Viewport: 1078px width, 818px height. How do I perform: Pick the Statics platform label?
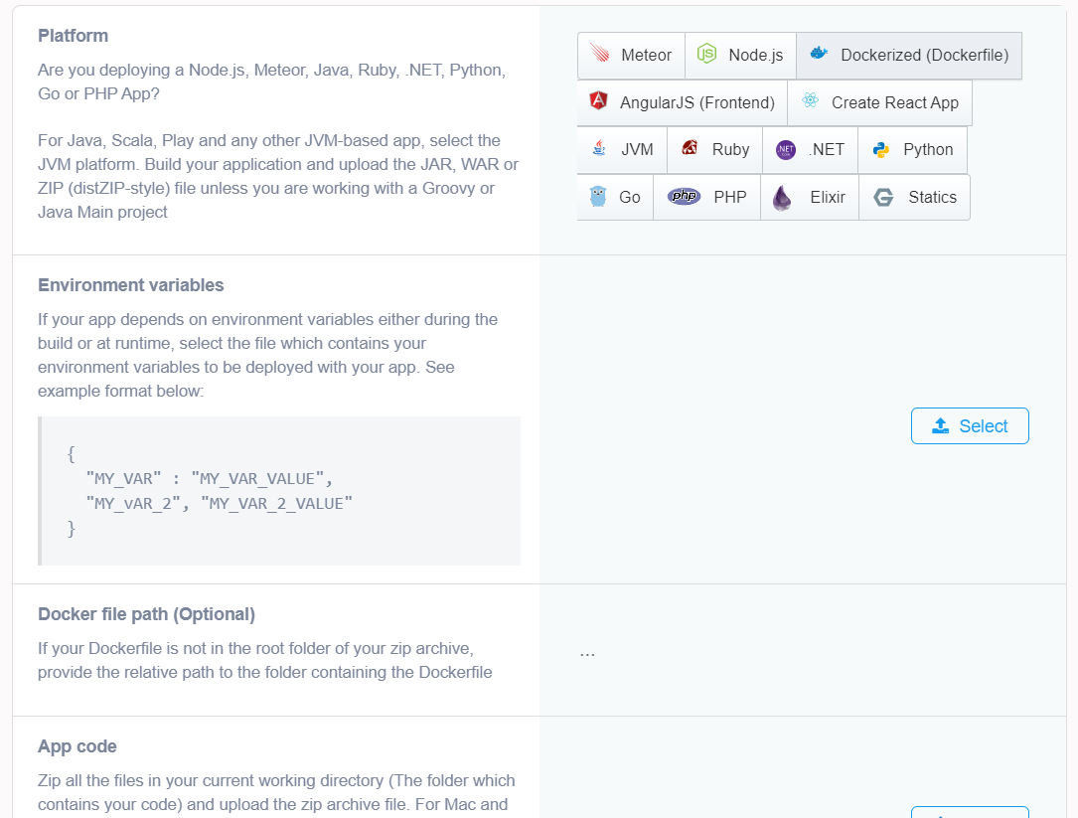click(932, 197)
